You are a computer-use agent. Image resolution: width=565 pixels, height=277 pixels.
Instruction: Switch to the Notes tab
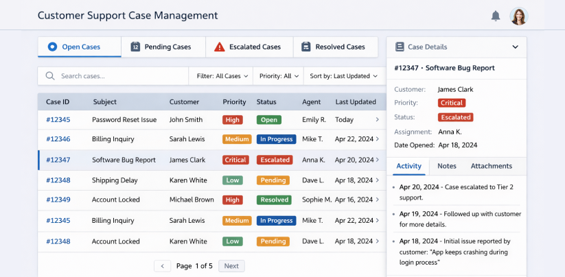tap(446, 166)
